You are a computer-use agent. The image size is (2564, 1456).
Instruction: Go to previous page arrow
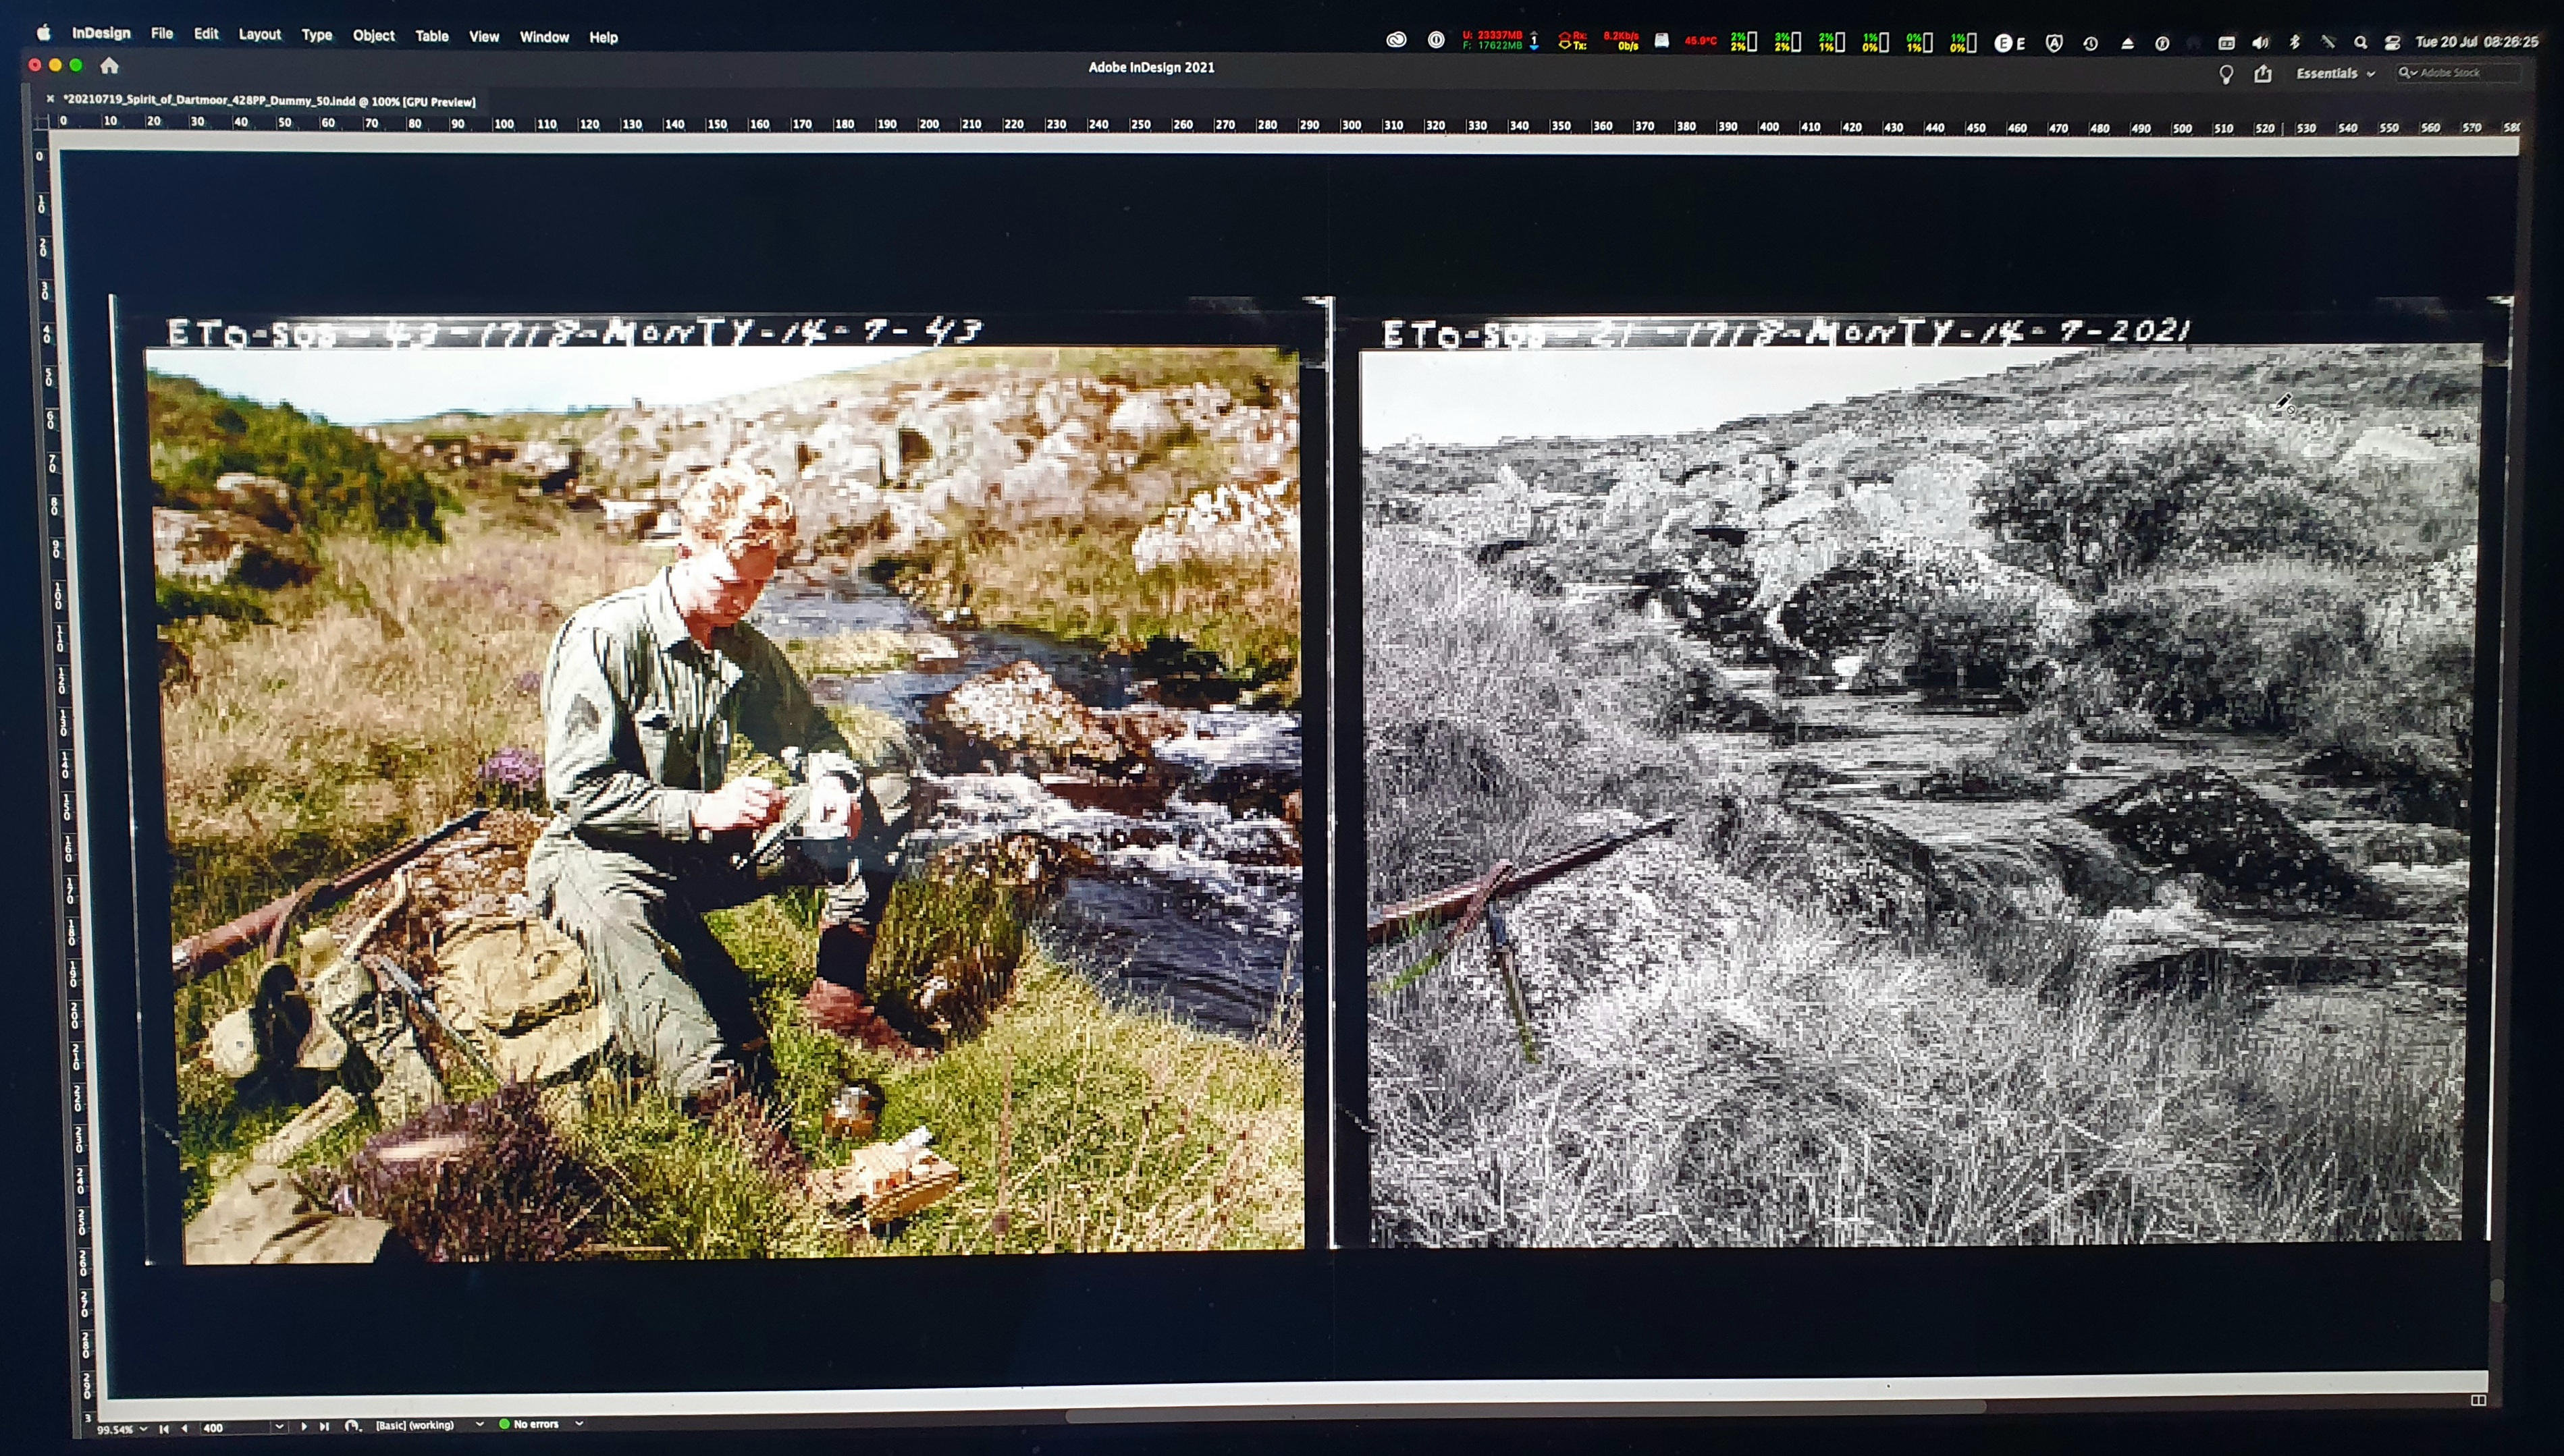click(x=184, y=1428)
